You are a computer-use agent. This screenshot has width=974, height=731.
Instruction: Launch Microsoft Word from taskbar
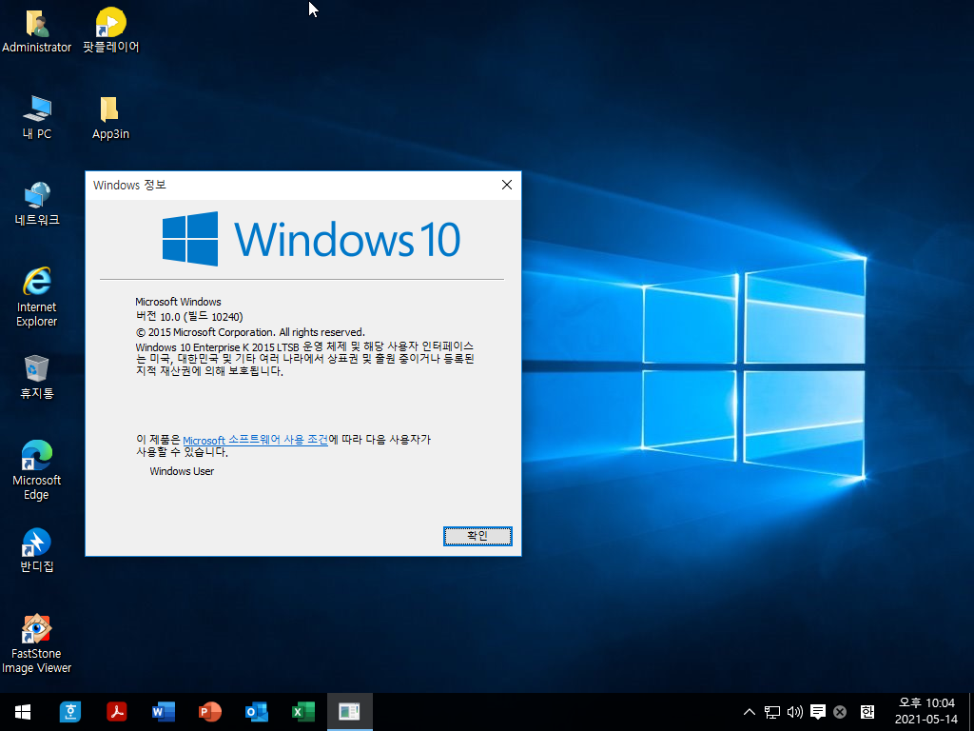[164, 712]
